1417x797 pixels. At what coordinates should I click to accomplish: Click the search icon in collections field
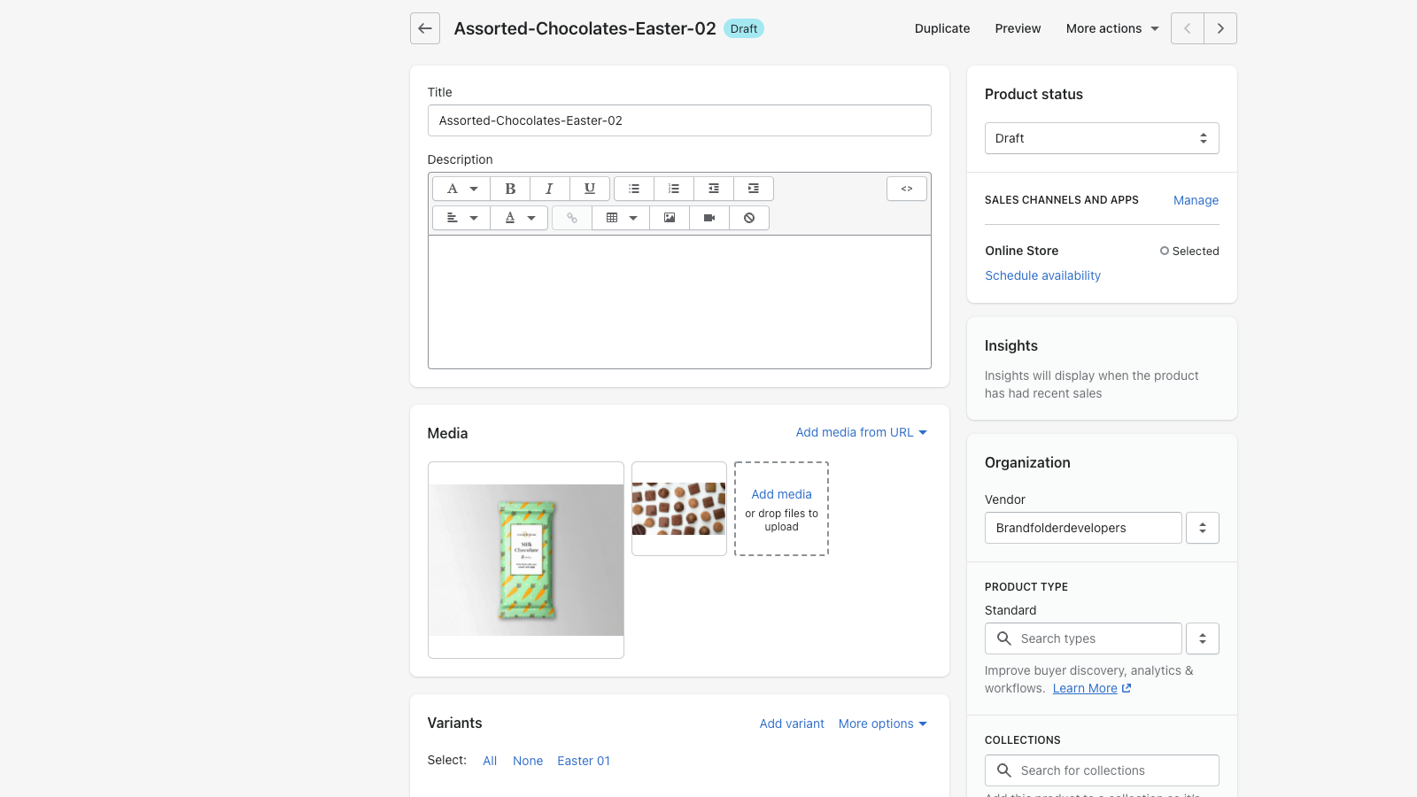[1004, 770]
